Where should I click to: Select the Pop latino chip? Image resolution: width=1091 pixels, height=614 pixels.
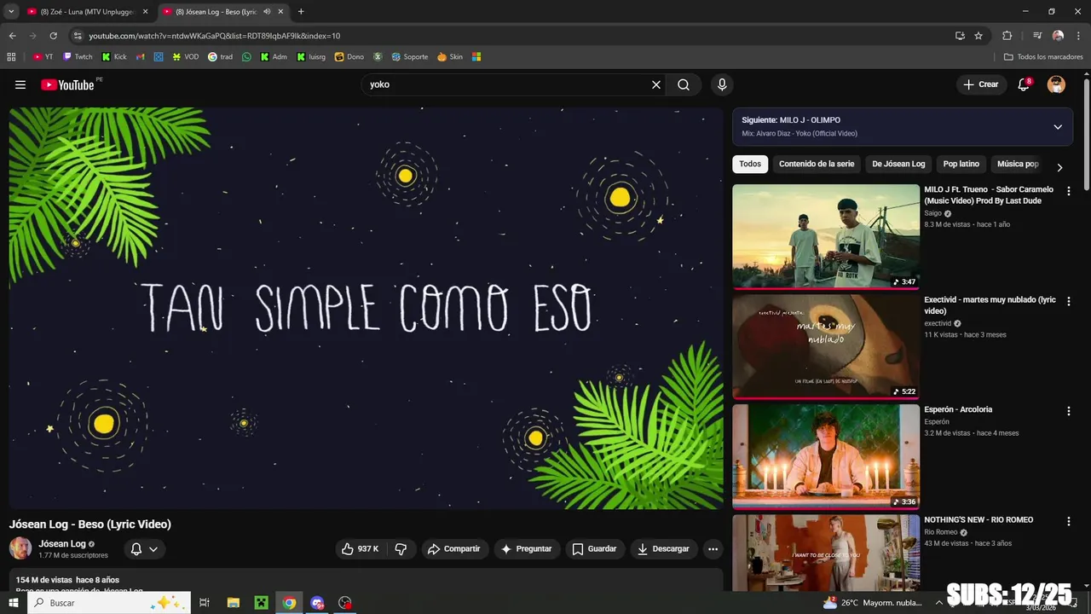click(x=961, y=164)
